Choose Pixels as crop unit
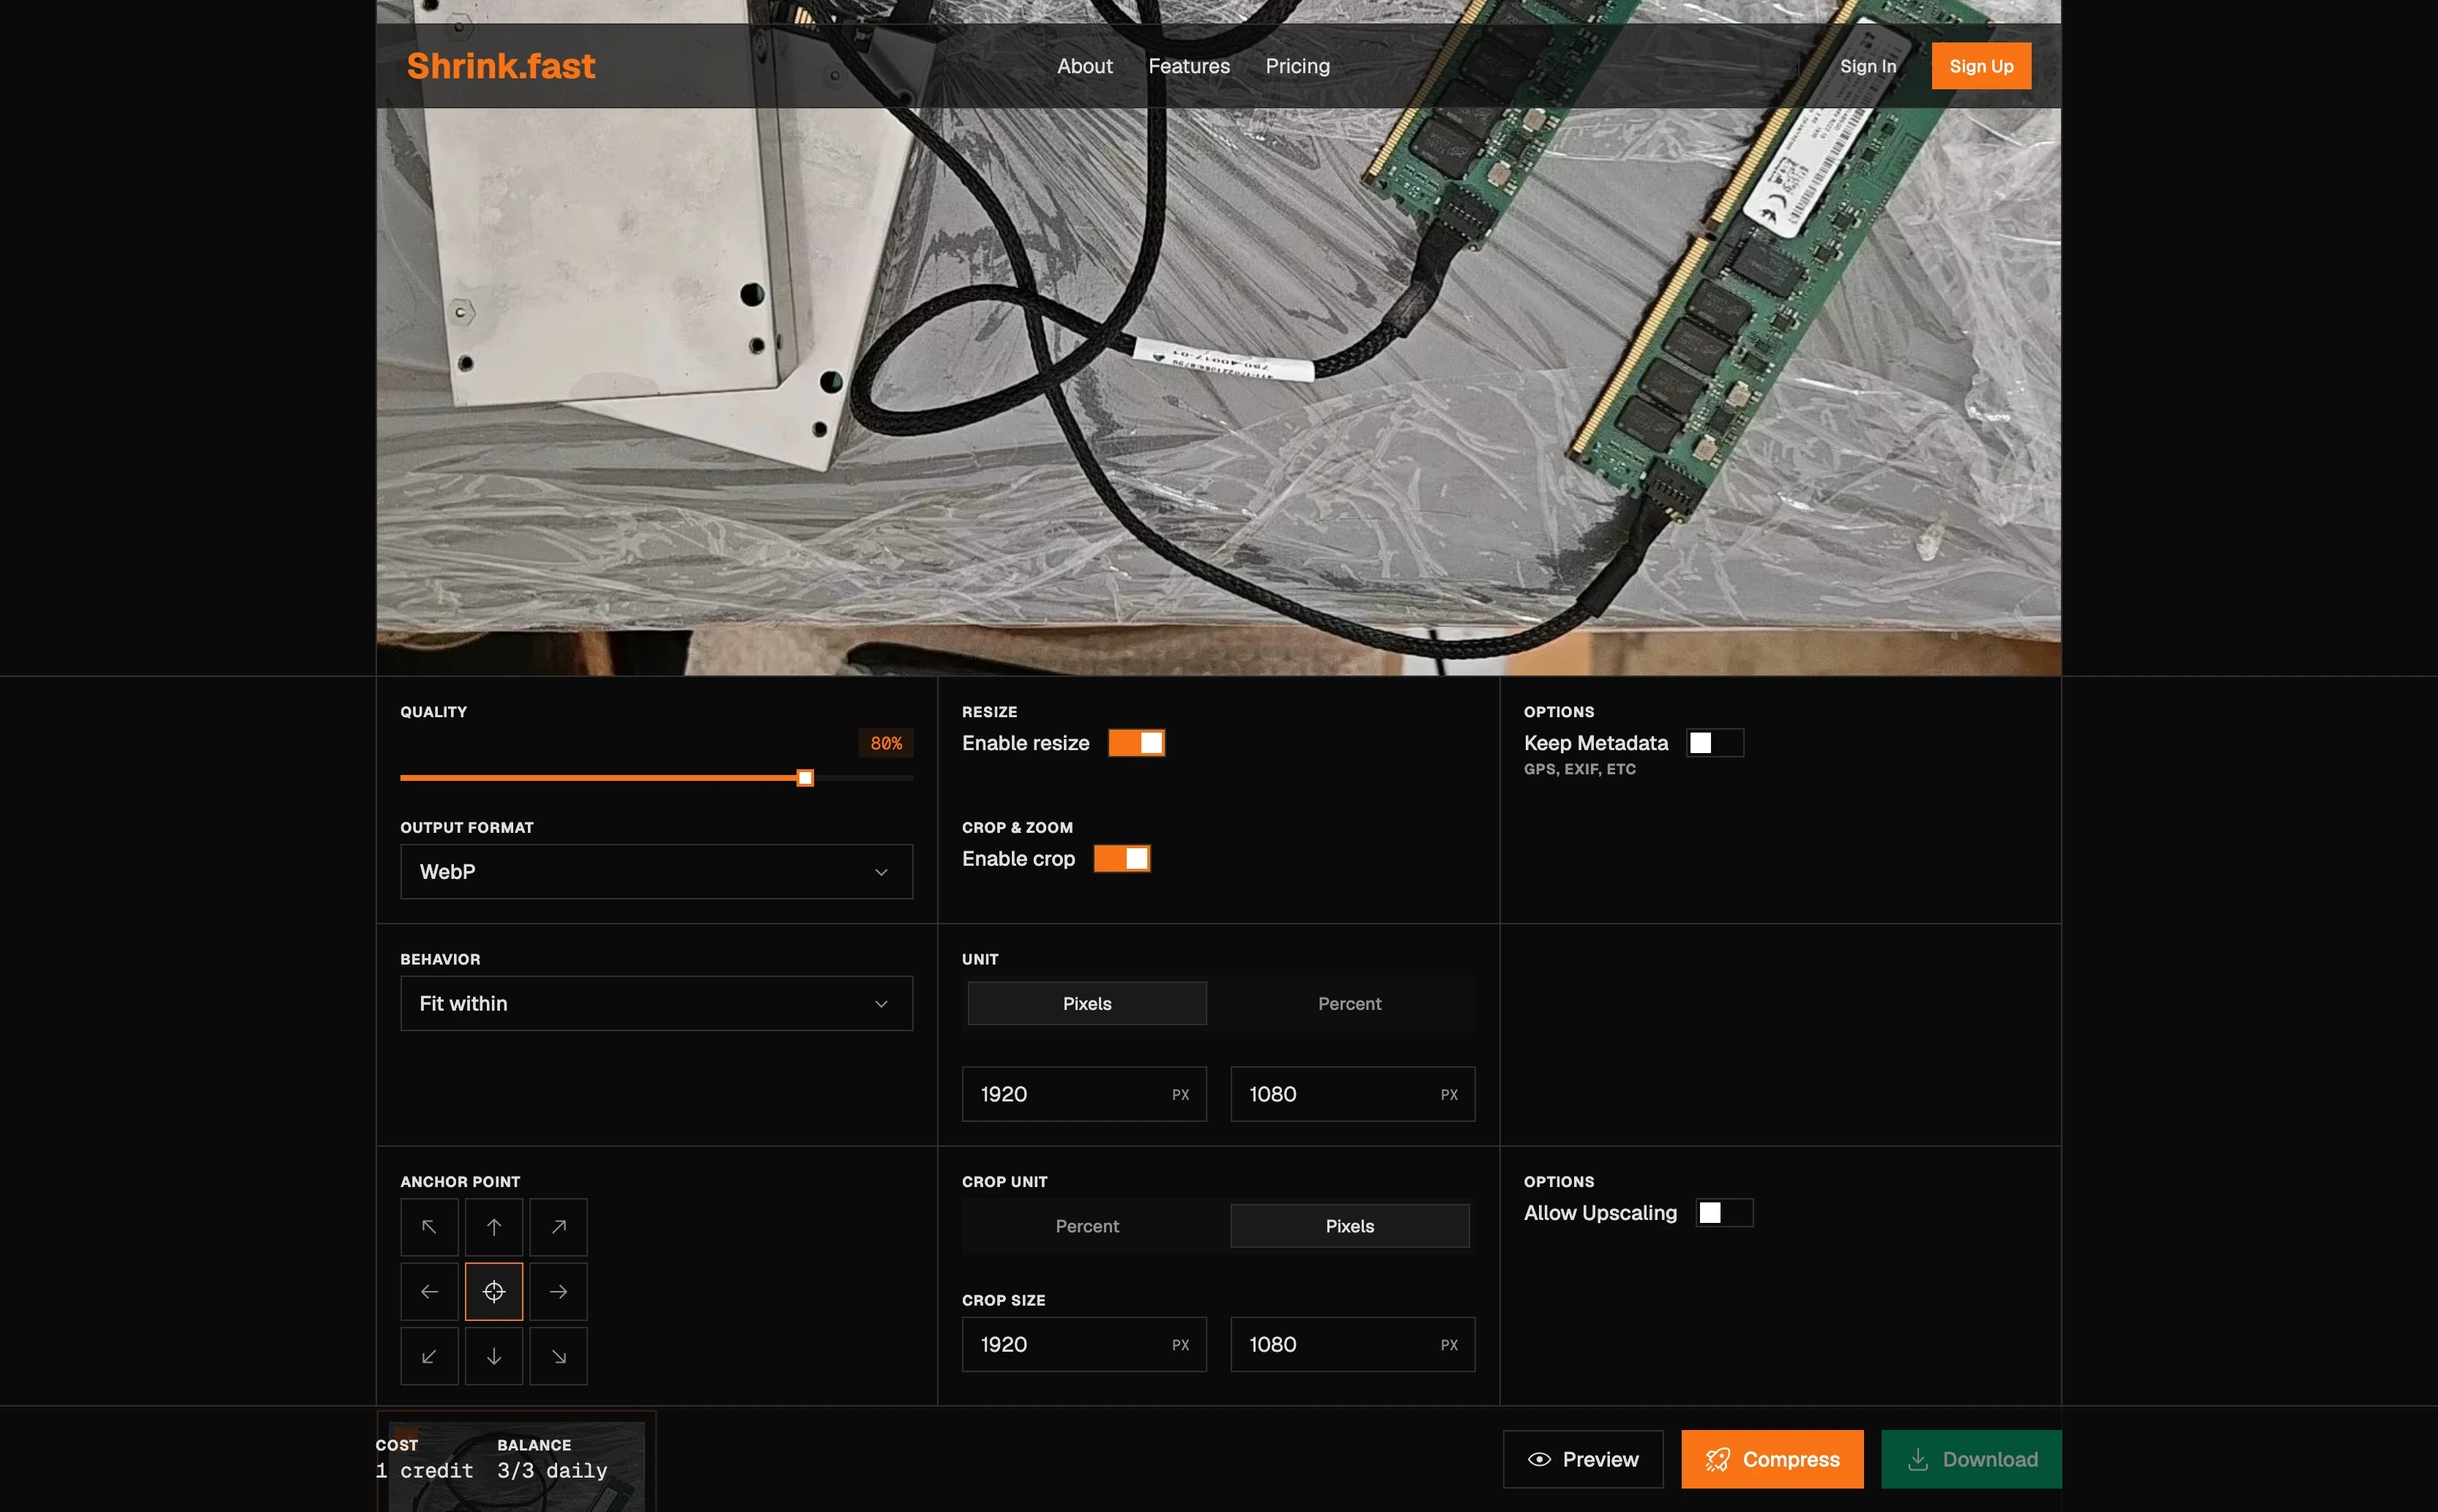The width and height of the screenshot is (2438, 1512). coord(1349,1226)
